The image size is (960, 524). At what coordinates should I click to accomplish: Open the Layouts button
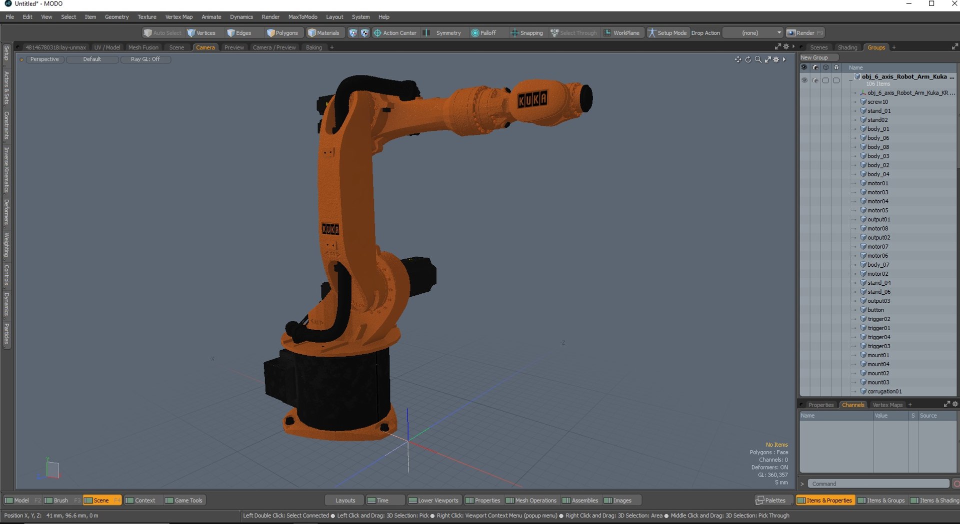(x=345, y=501)
